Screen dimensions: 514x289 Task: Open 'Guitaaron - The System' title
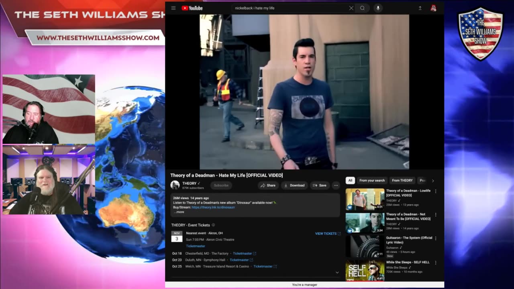click(x=409, y=240)
